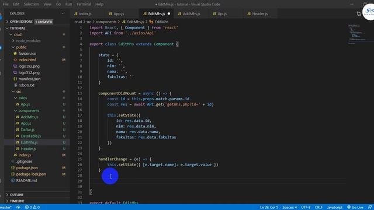The width and height of the screenshot is (374, 210).
Task: Click the Ln 29, Col 5 cursor position
Action: pos(269,208)
